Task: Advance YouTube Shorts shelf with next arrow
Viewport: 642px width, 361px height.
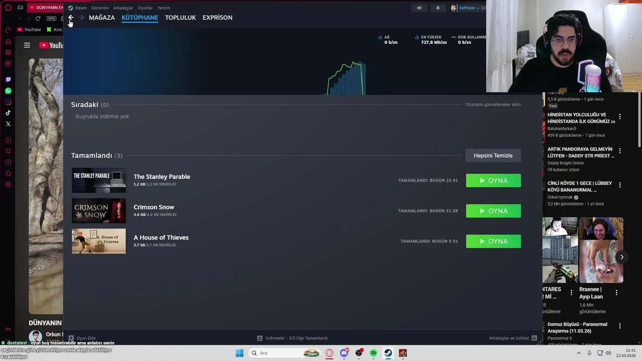Action: (x=621, y=257)
